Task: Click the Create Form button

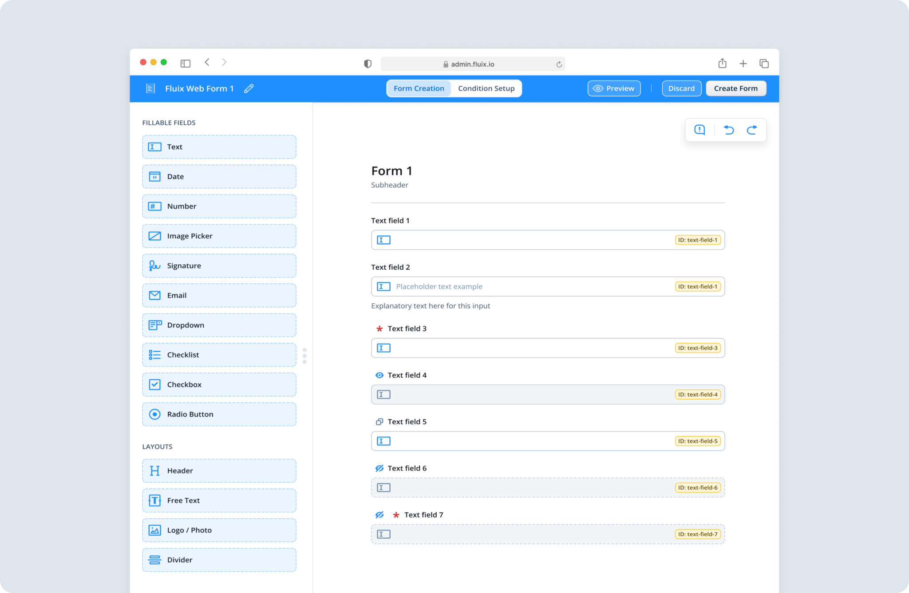Action: coord(736,88)
